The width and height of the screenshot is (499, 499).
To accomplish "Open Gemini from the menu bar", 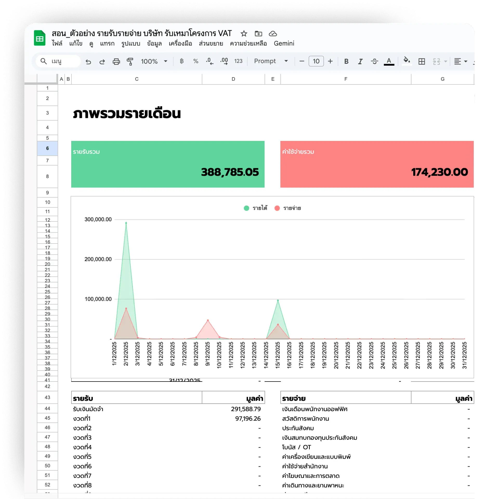I will 284,44.
